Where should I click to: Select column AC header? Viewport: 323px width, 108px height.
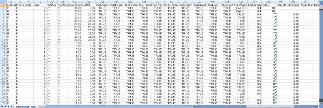[75, 2]
